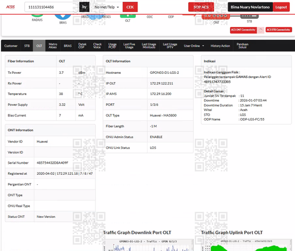This screenshot has height=251, width=295.
Task: Click the Witel value Aceh
Action: pyautogui.click(x=244, y=110)
